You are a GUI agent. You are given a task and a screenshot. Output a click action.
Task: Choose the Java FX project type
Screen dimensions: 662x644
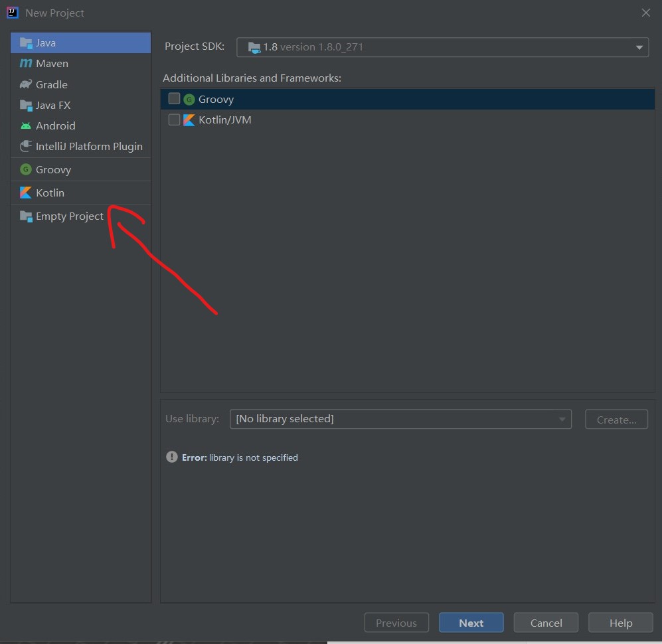(x=80, y=105)
